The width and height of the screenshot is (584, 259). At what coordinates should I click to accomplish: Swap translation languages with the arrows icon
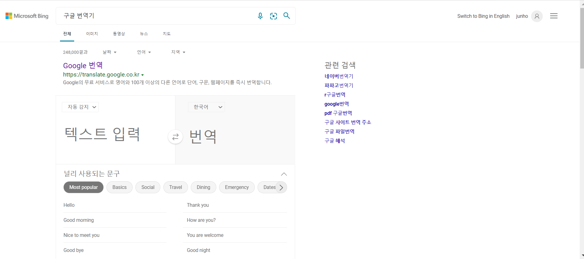click(x=175, y=137)
